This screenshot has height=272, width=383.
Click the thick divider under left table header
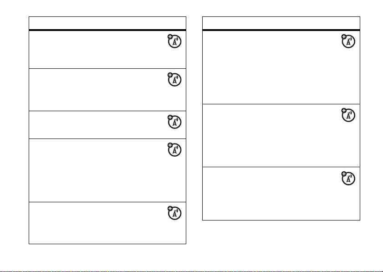point(107,30)
